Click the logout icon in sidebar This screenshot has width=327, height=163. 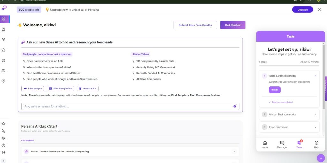pyautogui.click(x=3, y=152)
